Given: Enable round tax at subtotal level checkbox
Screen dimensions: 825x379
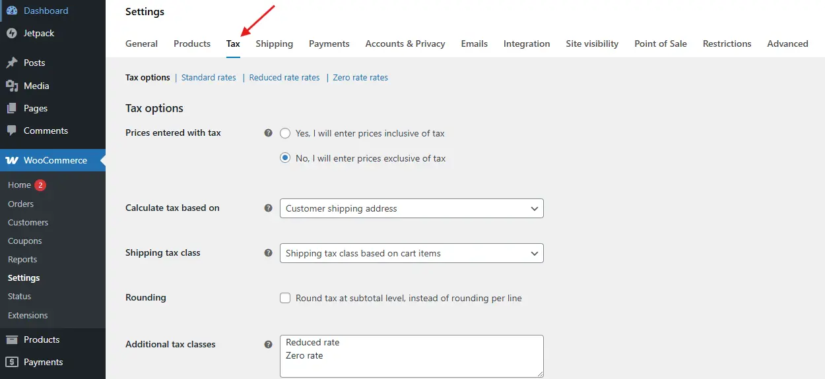Looking at the screenshot, I should [285, 298].
